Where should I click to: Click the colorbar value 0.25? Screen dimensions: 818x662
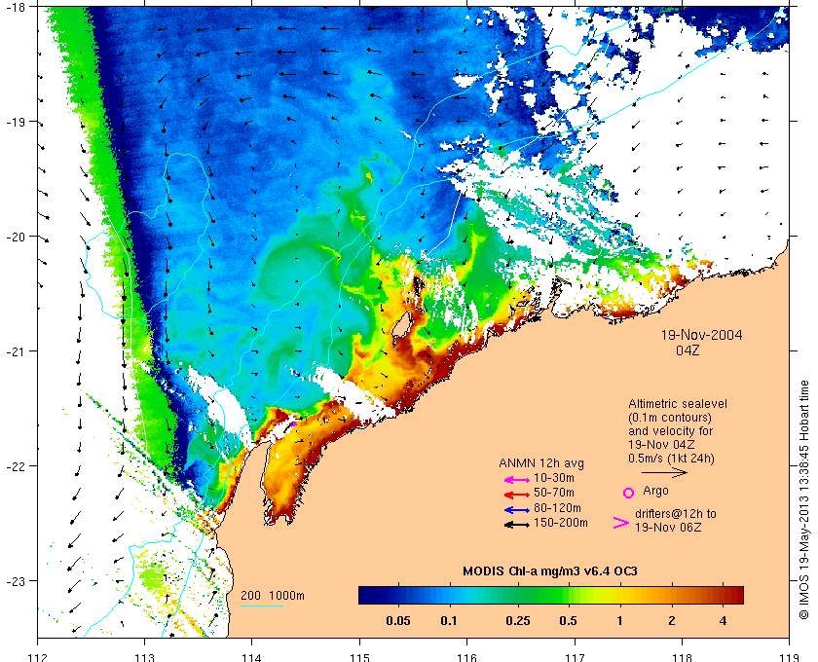pyautogui.click(x=518, y=621)
